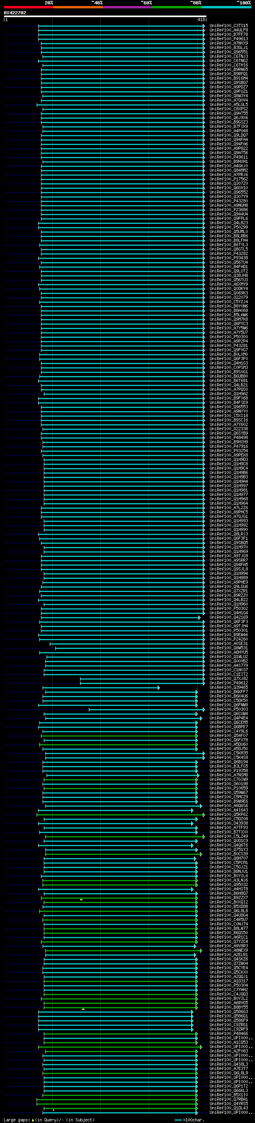
Task: Click hit label UniRef100_P17562
Action: click(x=229, y=179)
